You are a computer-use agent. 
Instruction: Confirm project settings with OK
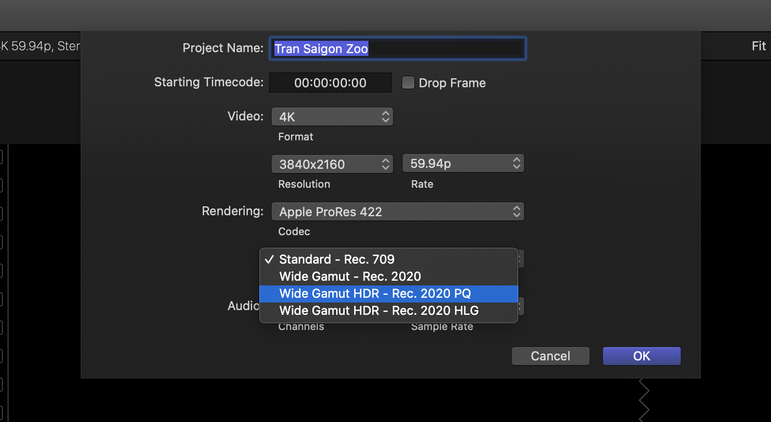641,356
